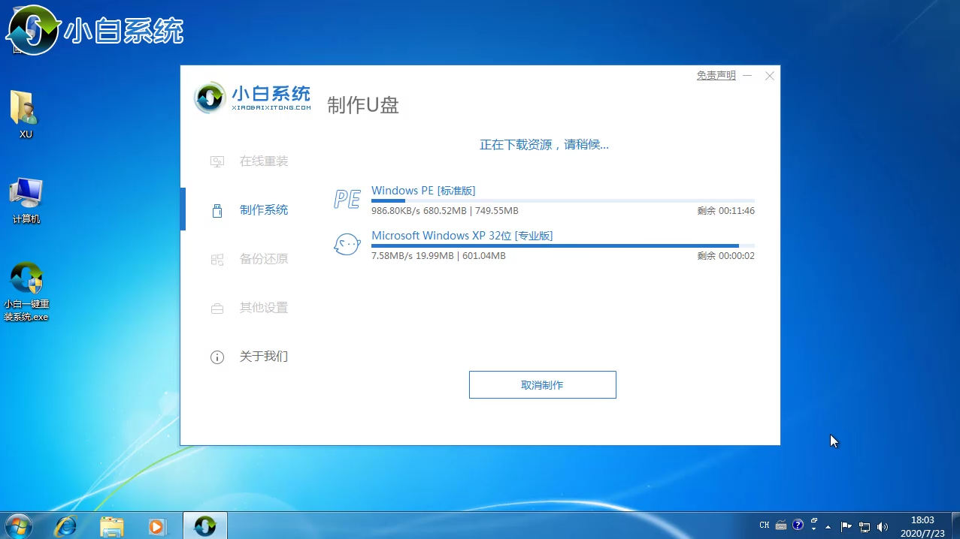Click the taskbar clock showing 18:03

click(922, 525)
